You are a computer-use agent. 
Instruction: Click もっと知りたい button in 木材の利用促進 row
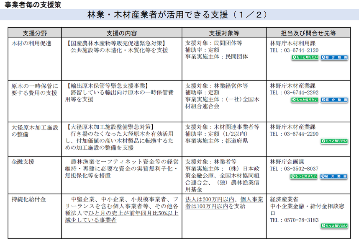(x=305, y=57)
